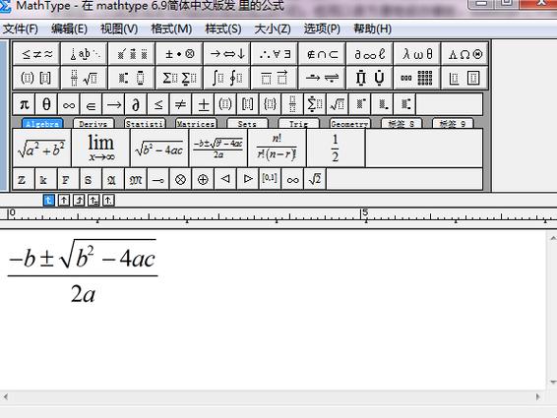
Task: Select the left-aligned tab stop button
Action: (x=48, y=201)
